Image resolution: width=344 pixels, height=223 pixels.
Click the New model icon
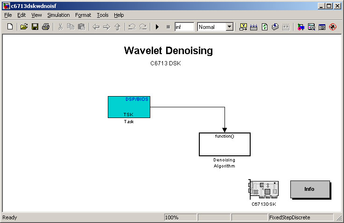click(10, 27)
